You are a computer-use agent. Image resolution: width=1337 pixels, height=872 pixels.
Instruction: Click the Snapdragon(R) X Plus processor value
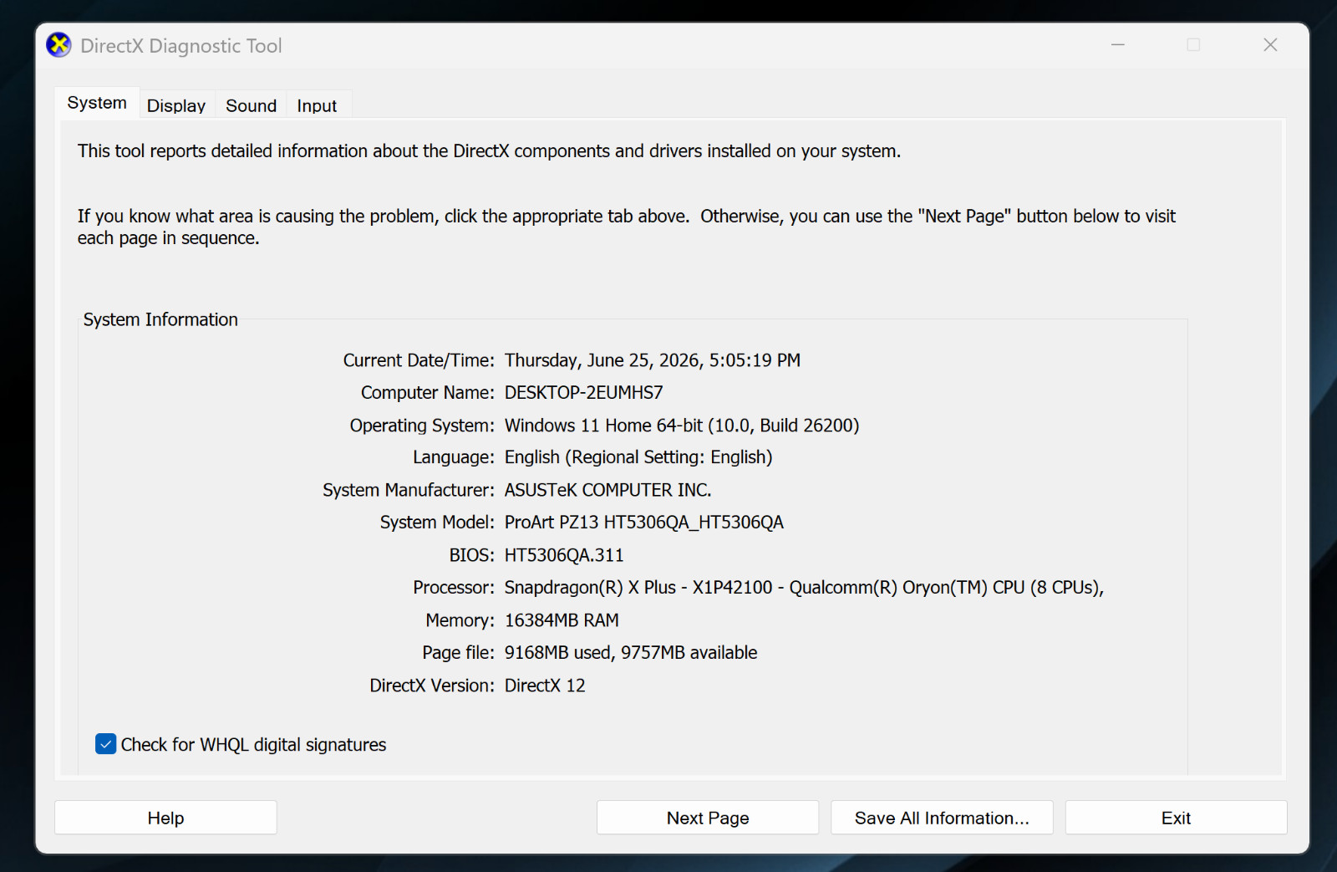tap(804, 588)
